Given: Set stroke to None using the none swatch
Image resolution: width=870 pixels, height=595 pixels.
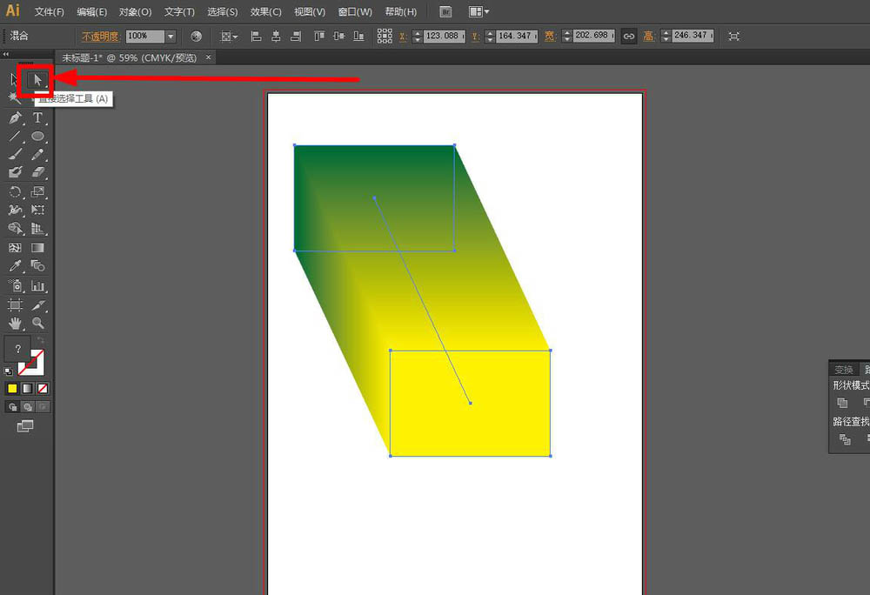Looking at the screenshot, I should coord(42,388).
